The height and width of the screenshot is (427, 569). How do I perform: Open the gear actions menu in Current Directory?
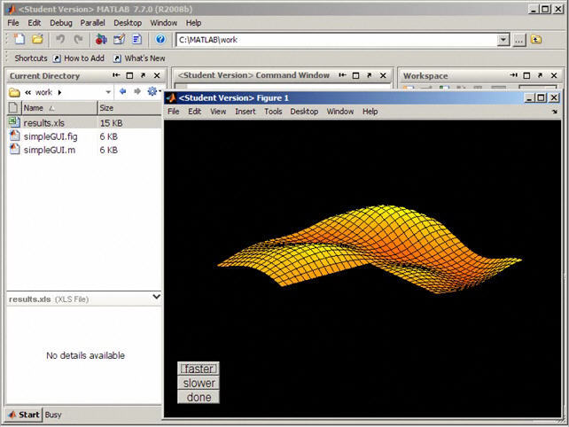[153, 91]
